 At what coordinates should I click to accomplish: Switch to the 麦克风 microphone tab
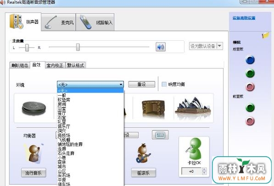[x=58, y=22]
